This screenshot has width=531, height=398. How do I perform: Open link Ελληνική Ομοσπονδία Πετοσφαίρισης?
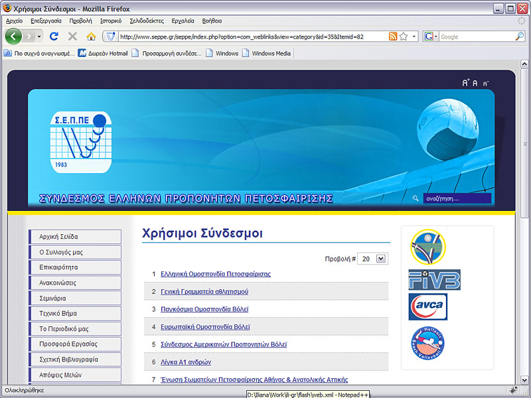coord(216,274)
